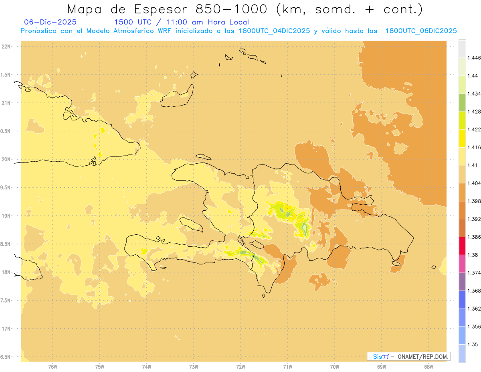Click the longitude label '72W'
Image resolution: width=481 pixels, height=372 pixels.
pos(240,367)
